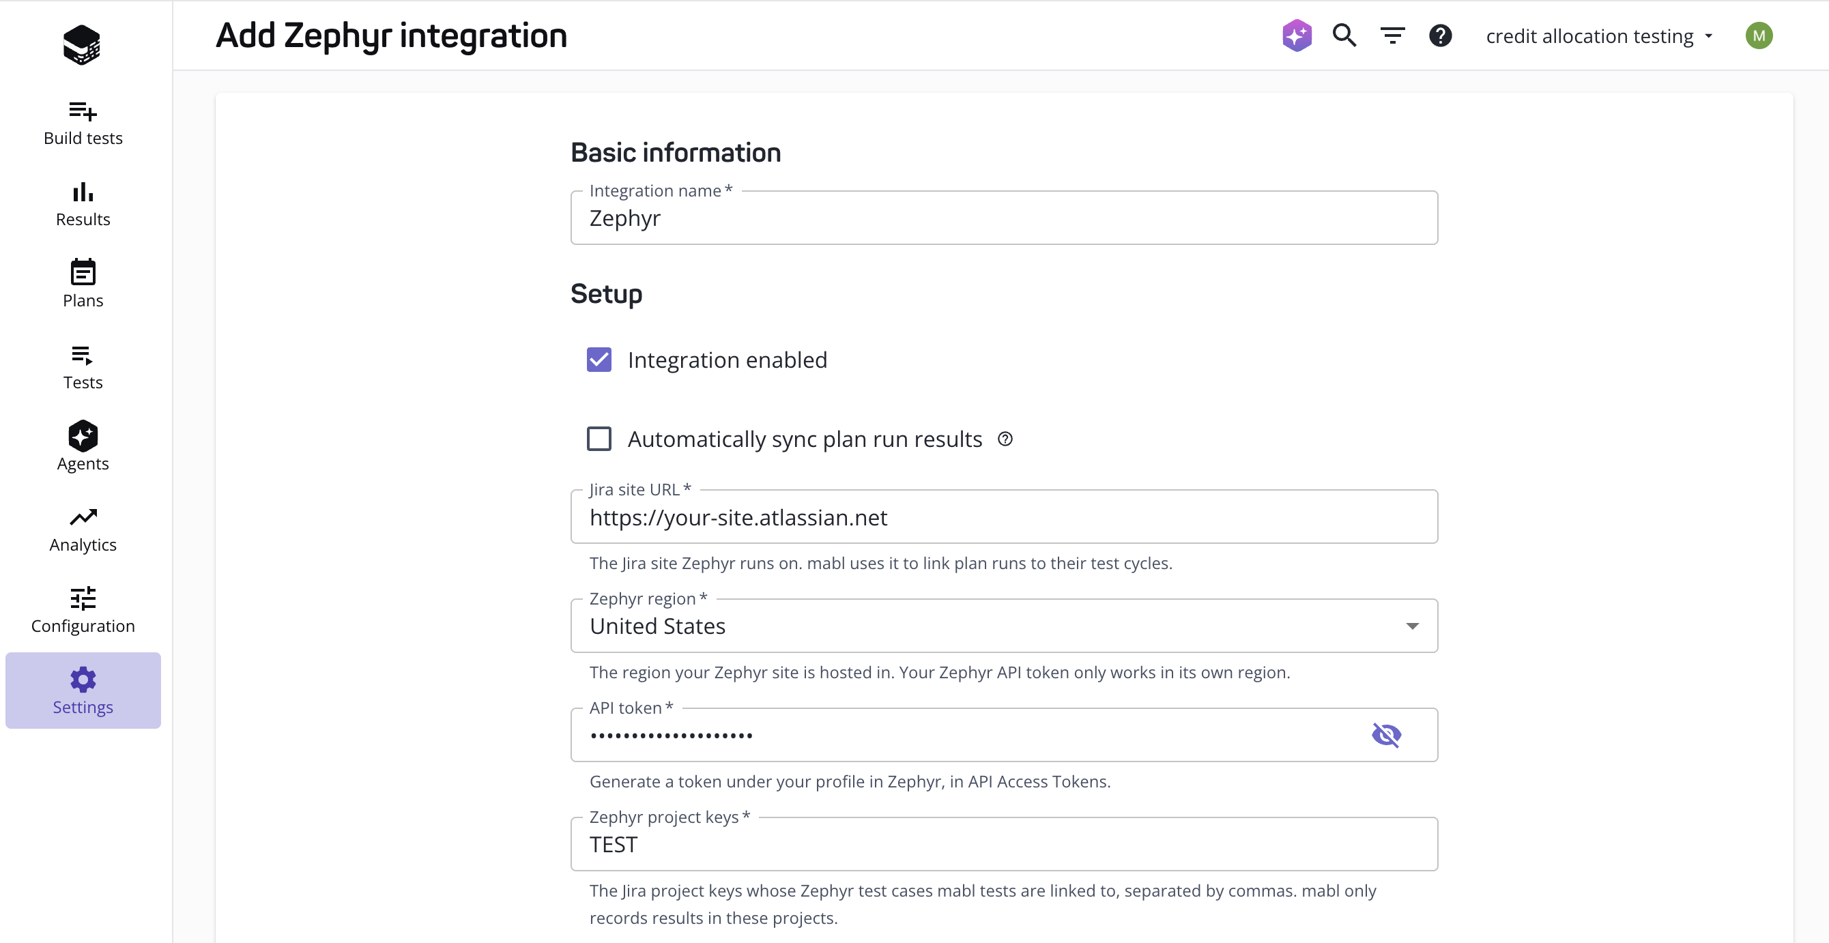Click the Zephyr region helper text
The width and height of the screenshot is (1829, 943).
[x=939, y=673]
